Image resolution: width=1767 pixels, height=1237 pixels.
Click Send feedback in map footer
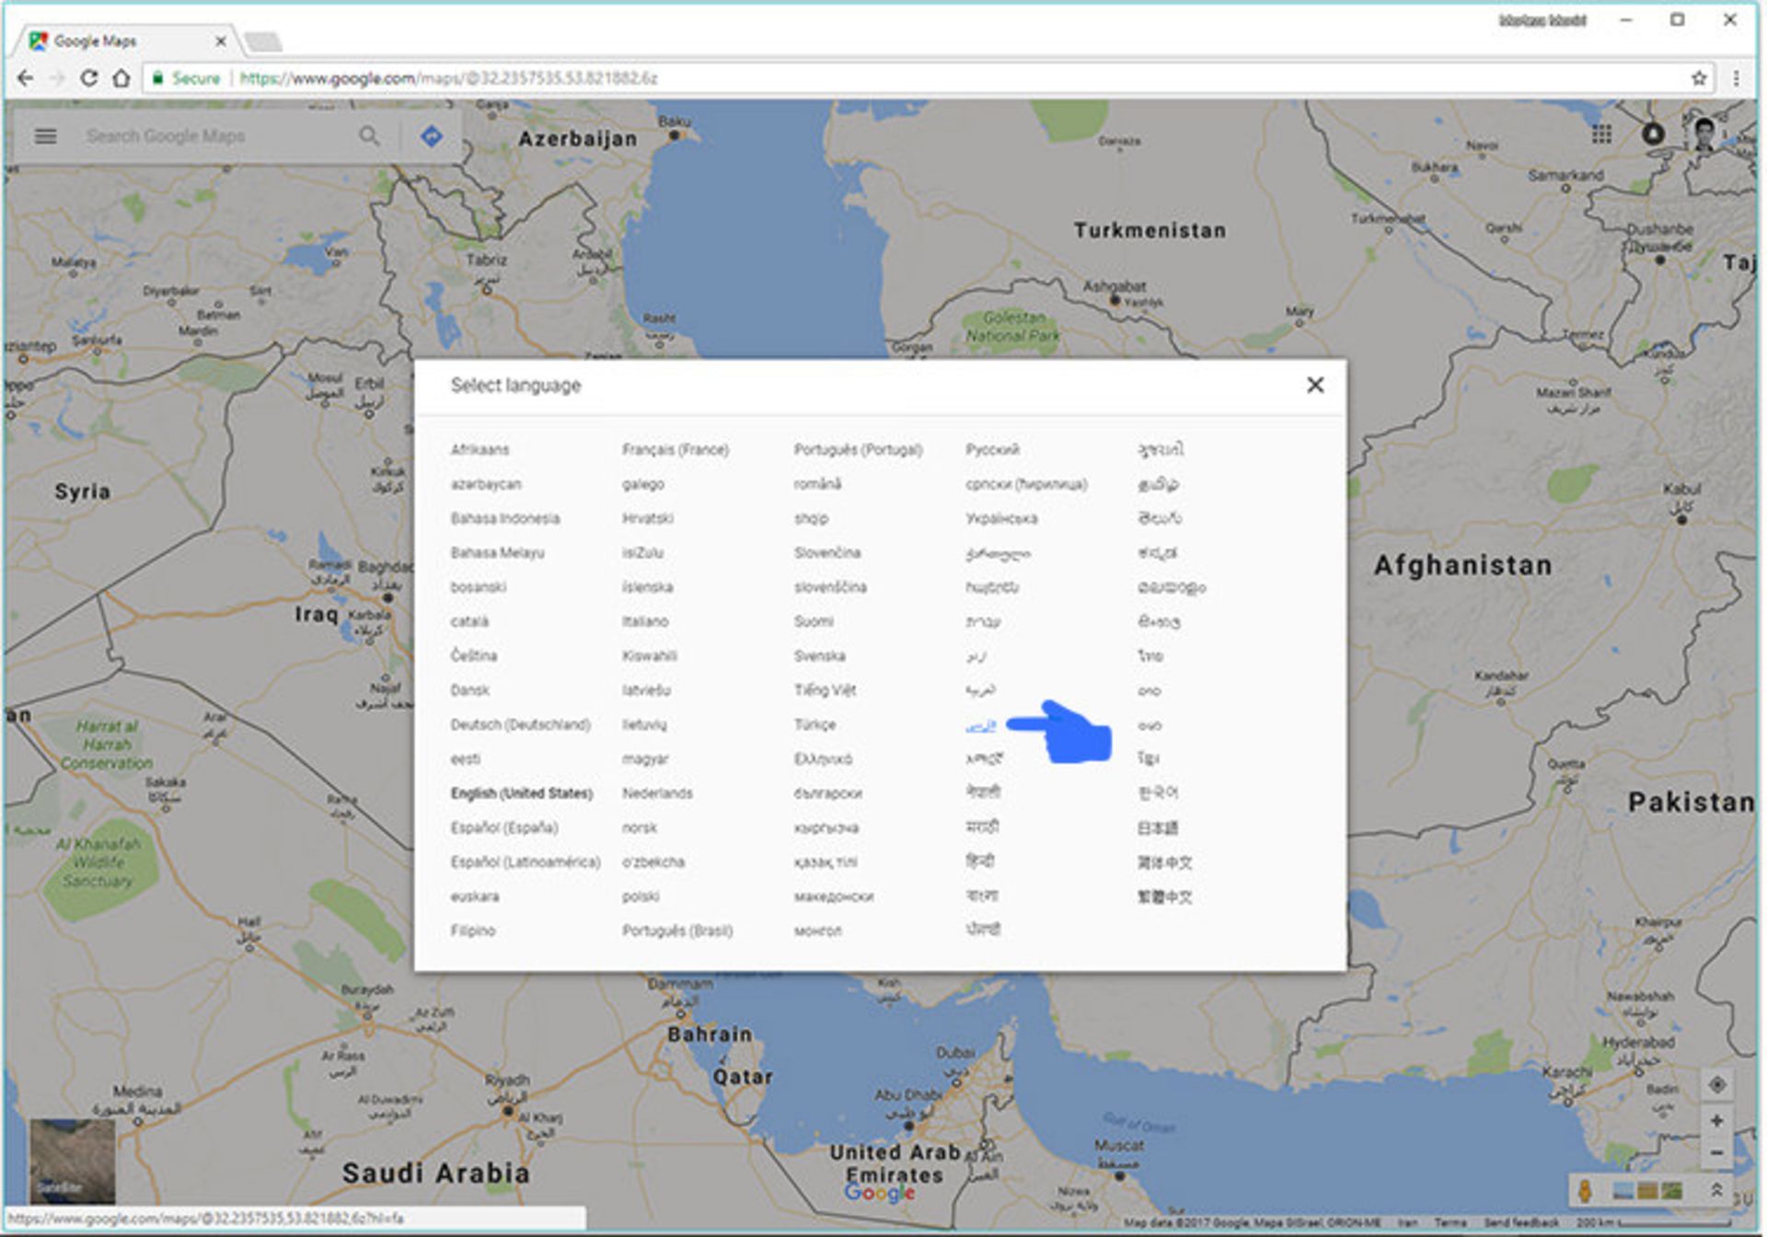[1520, 1222]
